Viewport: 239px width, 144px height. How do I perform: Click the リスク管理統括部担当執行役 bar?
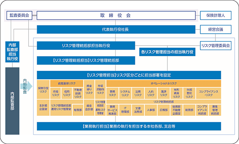(x=86, y=46)
